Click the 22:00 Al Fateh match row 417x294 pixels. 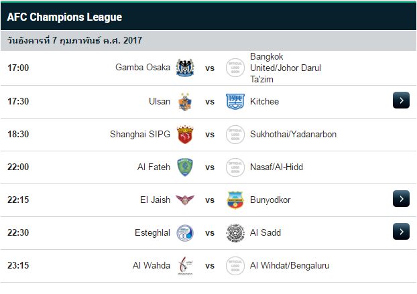click(x=67, y=167)
